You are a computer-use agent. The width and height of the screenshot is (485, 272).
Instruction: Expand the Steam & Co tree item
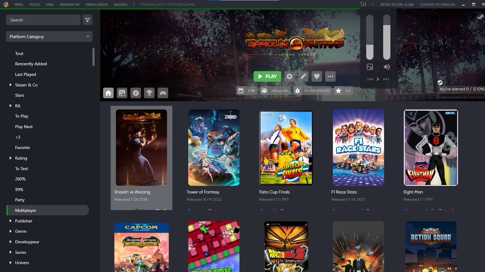(x=11, y=85)
